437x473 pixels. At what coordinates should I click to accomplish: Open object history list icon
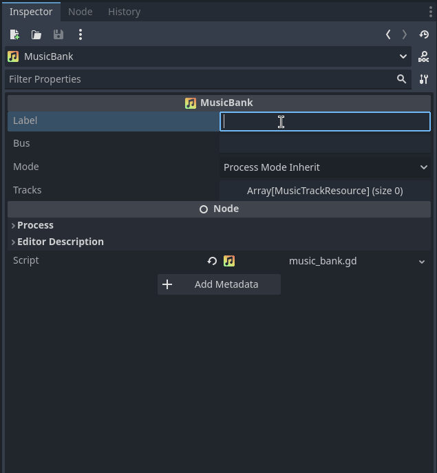pyautogui.click(x=424, y=34)
